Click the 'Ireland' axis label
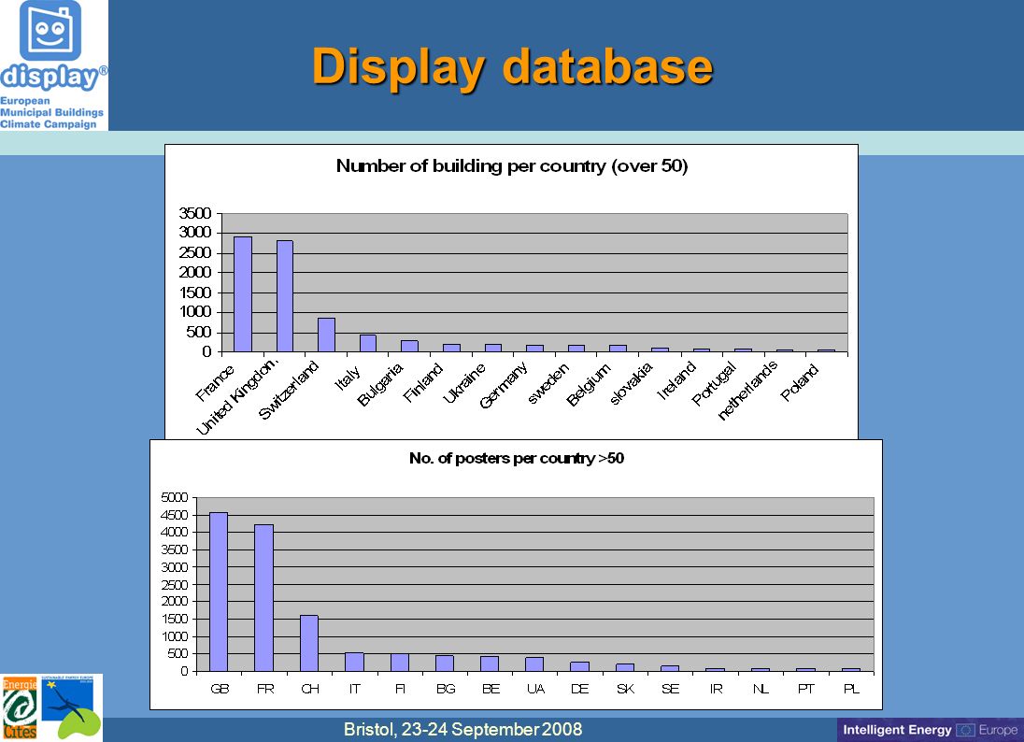Viewport: 1024px width, 742px height. (676, 380)
